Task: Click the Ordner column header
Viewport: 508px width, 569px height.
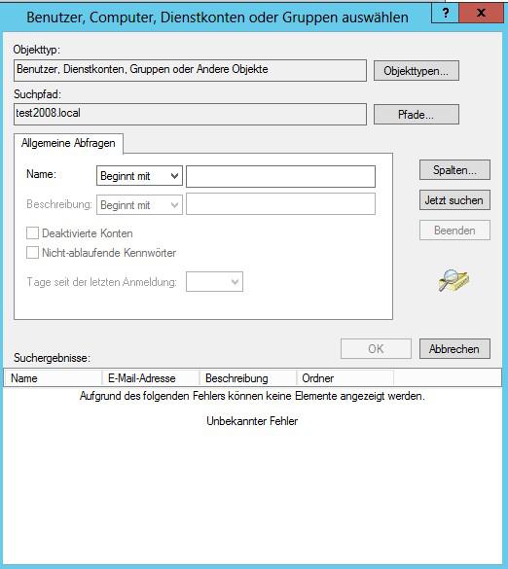Action: click(x=345, y=378)
